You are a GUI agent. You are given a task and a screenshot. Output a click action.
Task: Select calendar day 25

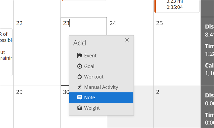(x=177, y=51)
